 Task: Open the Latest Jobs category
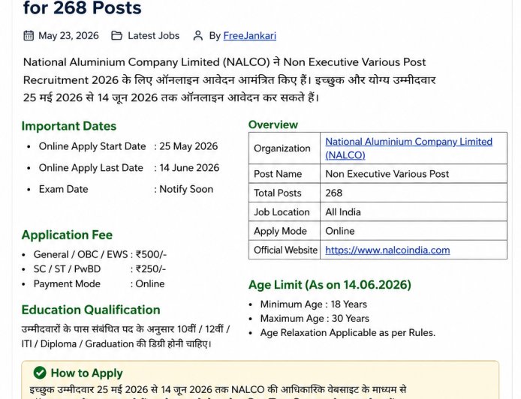coord(153,35)
